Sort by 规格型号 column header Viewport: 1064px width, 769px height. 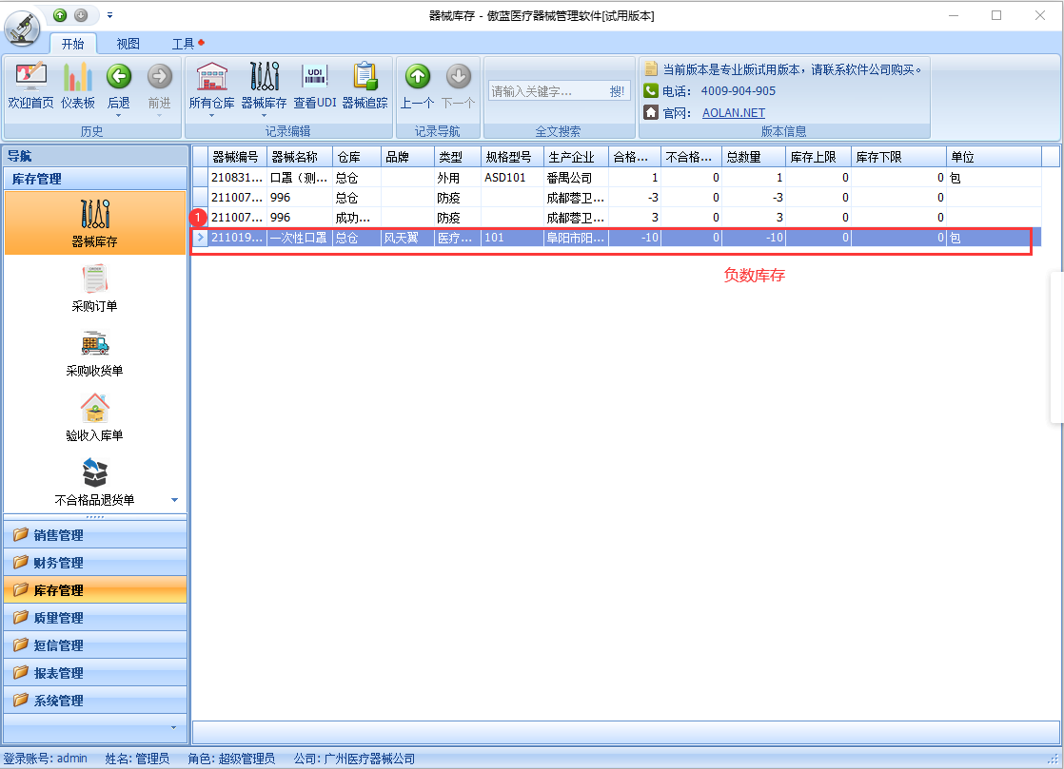512,157
